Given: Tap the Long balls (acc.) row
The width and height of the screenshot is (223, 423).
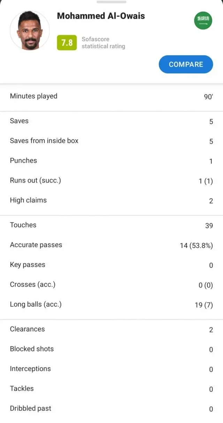Looking at the screenshot, I should (111, 304).
